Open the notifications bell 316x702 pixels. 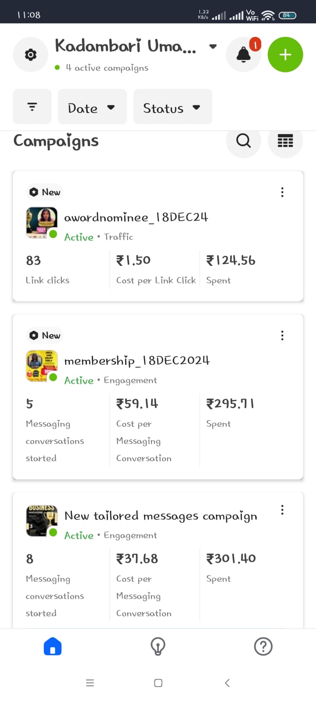click(244, 55)
